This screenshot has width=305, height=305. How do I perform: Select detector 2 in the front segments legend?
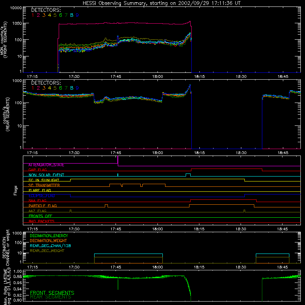39,15
